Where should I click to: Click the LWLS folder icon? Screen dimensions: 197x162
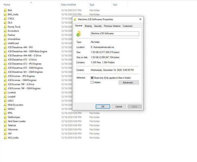tap(5, 101)
